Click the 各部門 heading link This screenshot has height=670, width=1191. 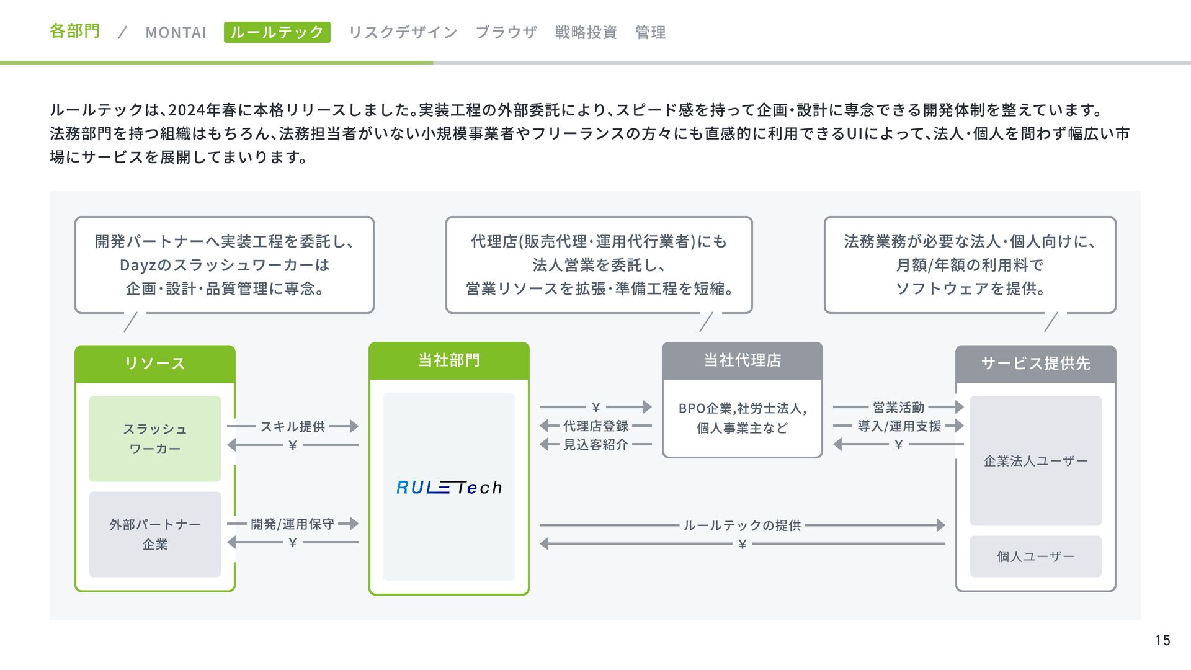click(74, 31)
